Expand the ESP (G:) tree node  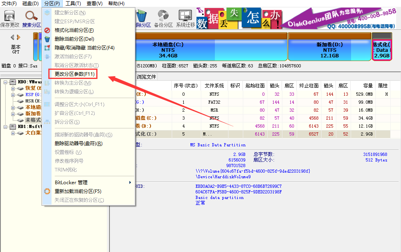click(x=13, y=95)
